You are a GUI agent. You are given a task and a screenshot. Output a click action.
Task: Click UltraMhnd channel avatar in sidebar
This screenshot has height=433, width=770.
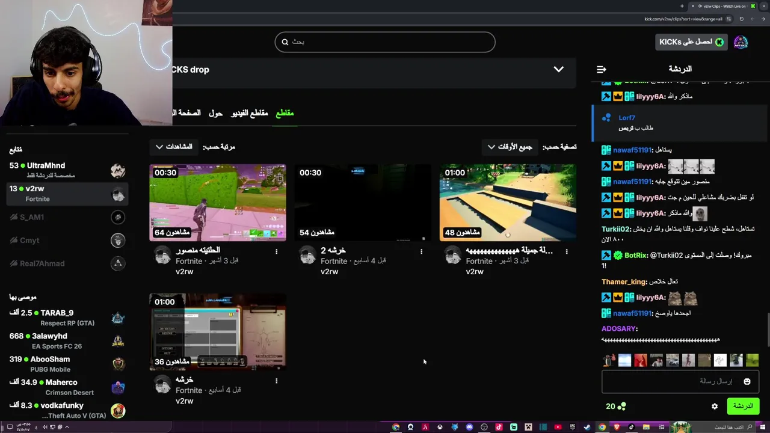(x=118, y=170)
